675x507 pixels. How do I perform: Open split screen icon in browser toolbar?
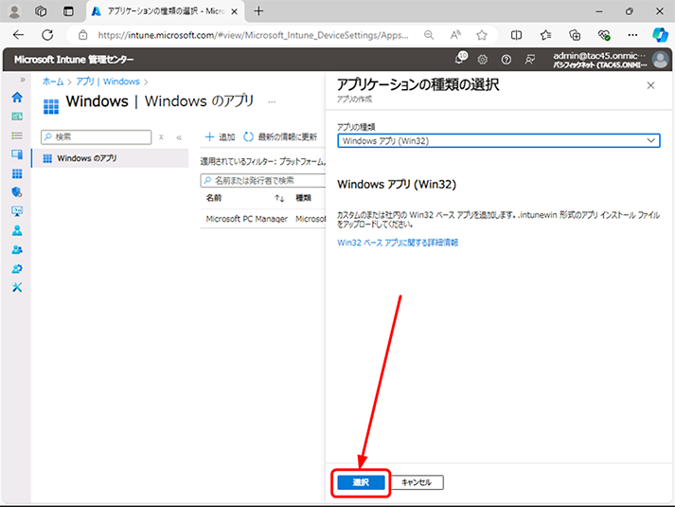(516, 35)
